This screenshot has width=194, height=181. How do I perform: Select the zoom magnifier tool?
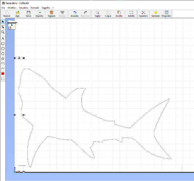[x=3, y=32]
